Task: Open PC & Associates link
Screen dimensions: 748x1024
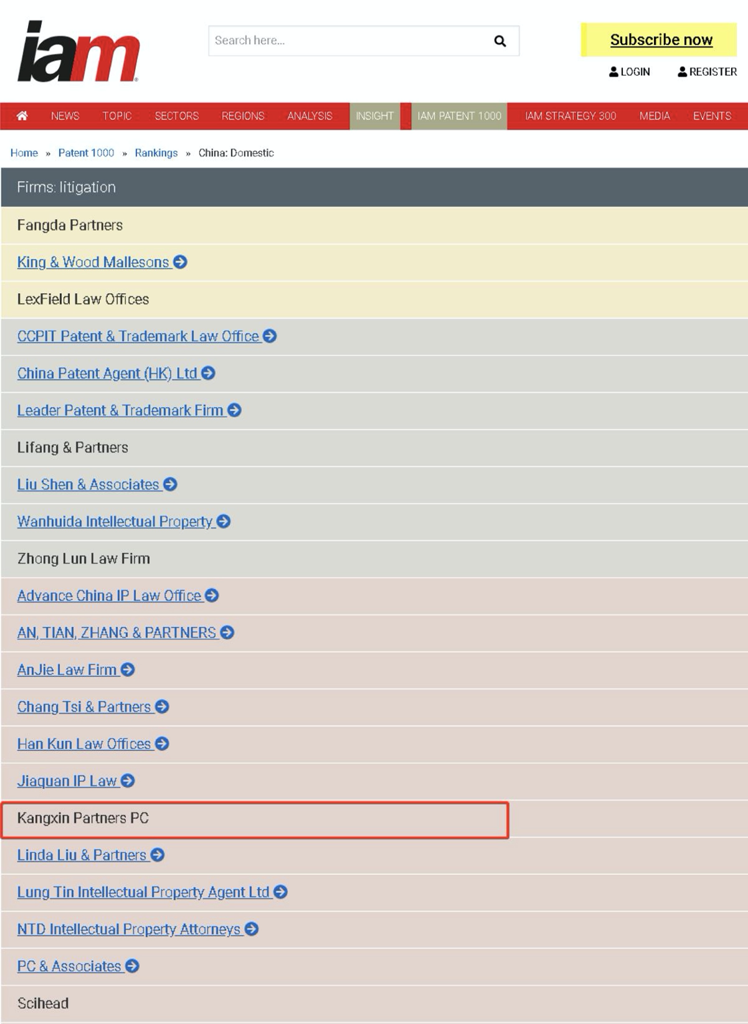Action: click(x=69, y=965)
